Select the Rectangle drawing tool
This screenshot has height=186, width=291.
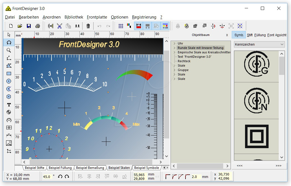coord(9,73)
